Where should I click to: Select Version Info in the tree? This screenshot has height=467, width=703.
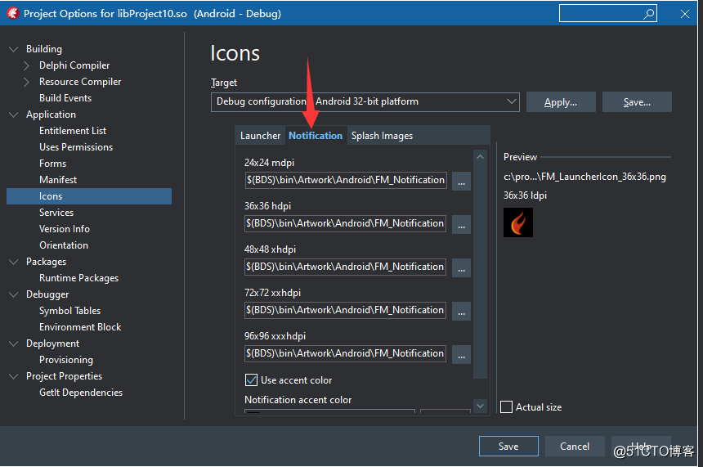point(64,229)
